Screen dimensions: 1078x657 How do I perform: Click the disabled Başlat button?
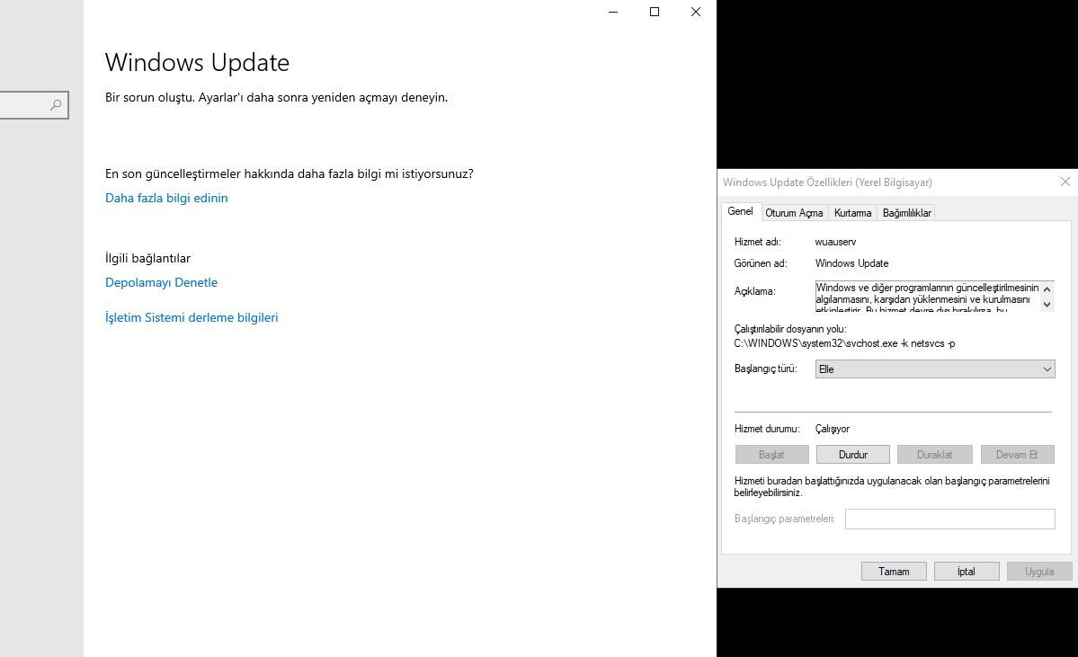[772, 454]
